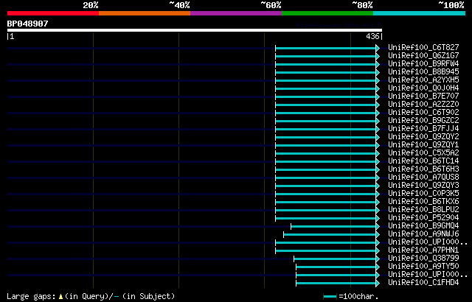Click the cyan alignment bar for UniRef100_C1FHD4
Image resolution: width=472 pixels, height=302 pixels.
click(x=336, y=284)
